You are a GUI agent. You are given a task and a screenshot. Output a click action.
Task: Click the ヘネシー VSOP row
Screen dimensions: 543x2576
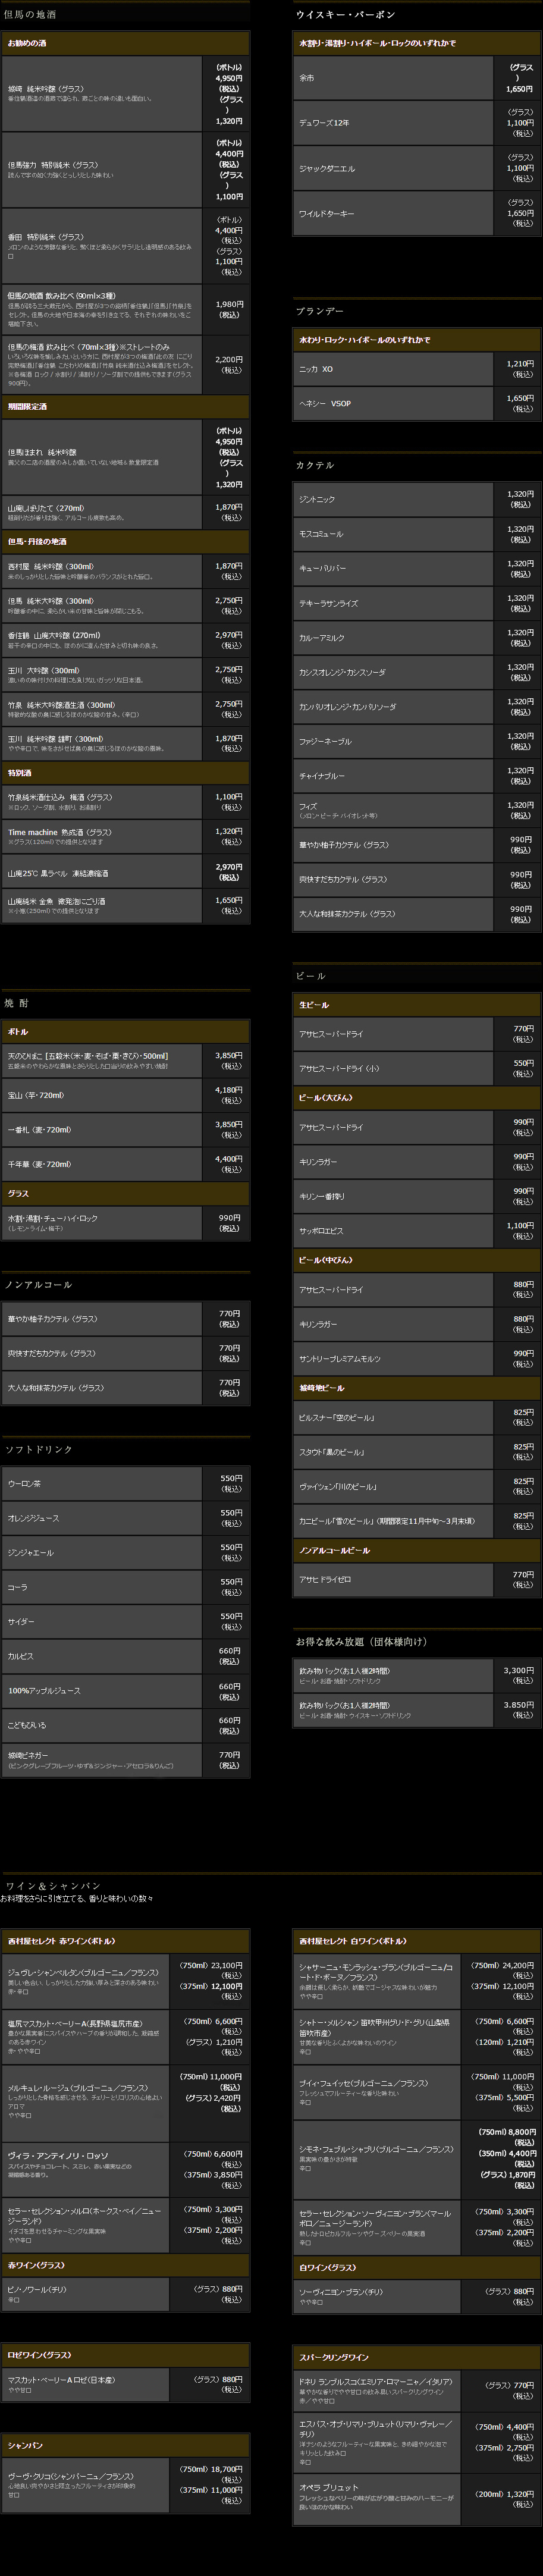pyautogui.click(x=417, y=403)
